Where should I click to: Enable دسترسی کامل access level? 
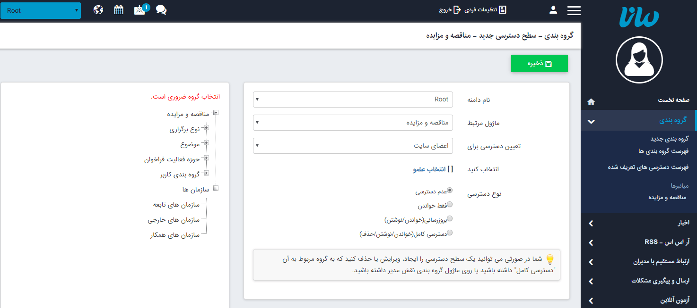pos(450,232)
